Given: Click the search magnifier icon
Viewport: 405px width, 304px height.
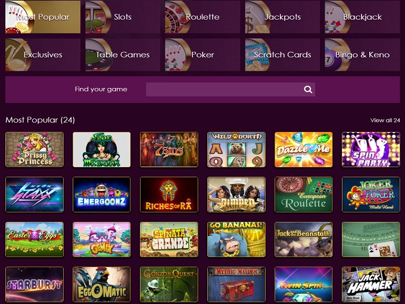Looking at the screenshot, I should tap(308, 89).
